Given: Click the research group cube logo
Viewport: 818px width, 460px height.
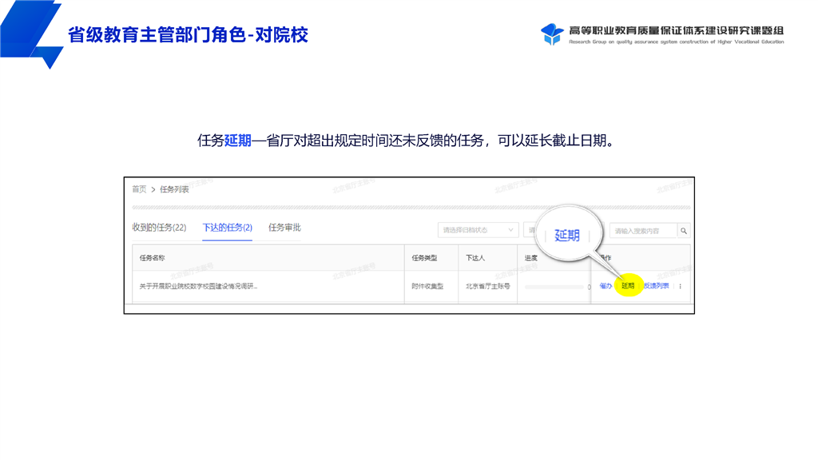Looking at the screenshot, I should pos(552,34).
